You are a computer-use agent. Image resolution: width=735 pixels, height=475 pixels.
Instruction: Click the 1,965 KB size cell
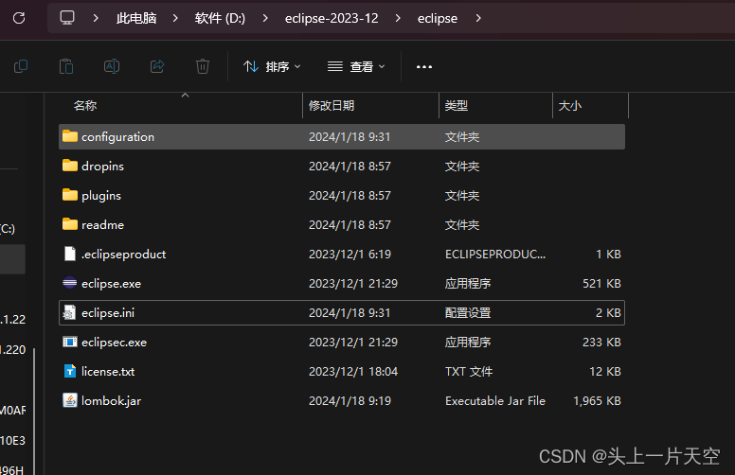[597, 401]
